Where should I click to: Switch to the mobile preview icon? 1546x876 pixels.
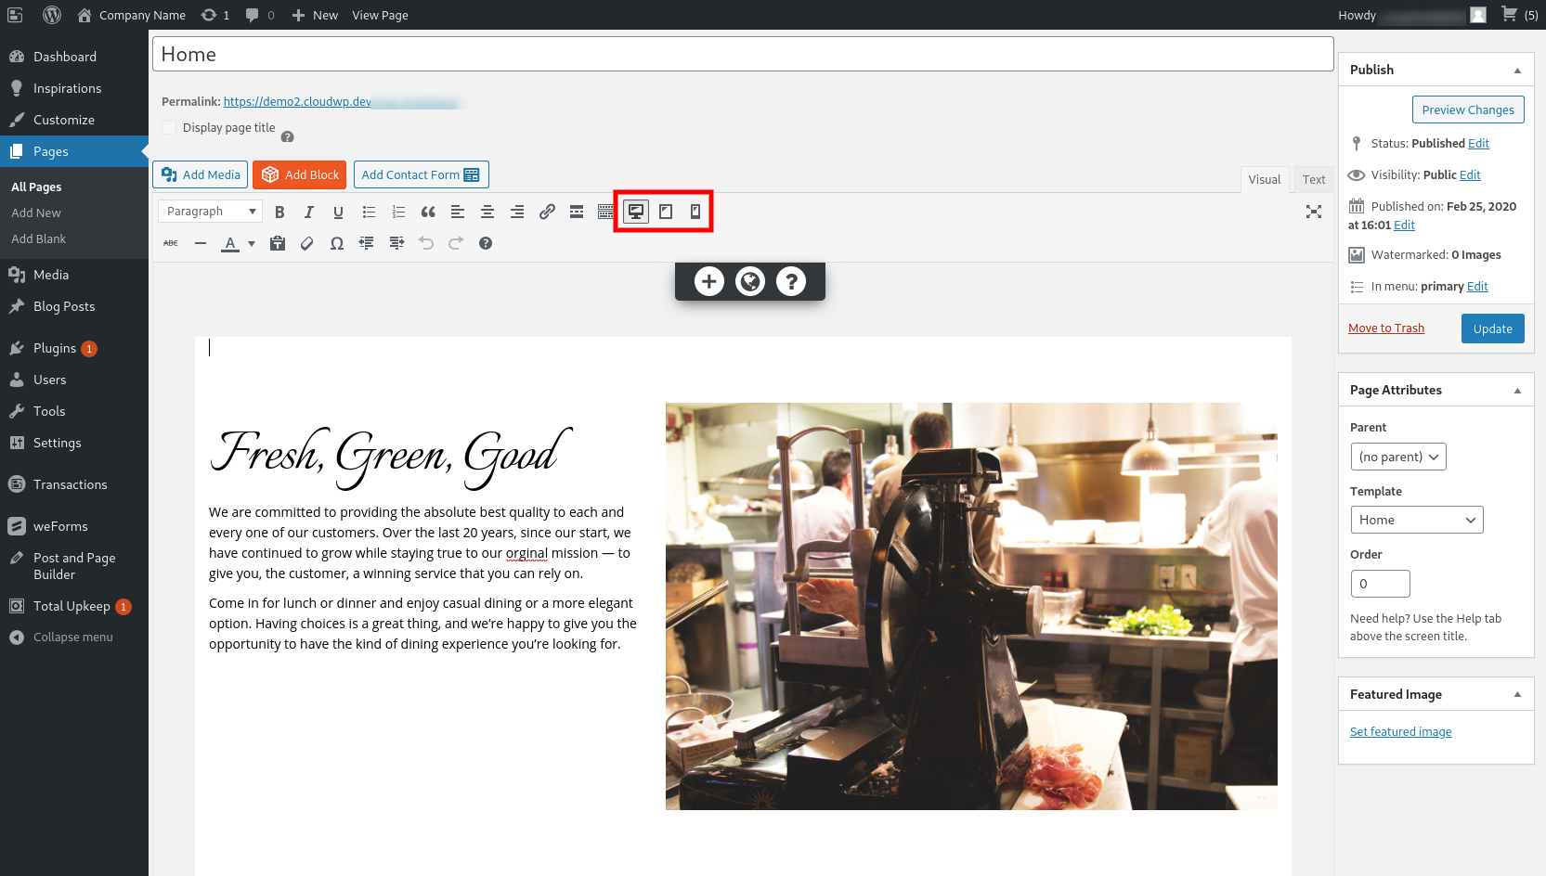(695, 212)
